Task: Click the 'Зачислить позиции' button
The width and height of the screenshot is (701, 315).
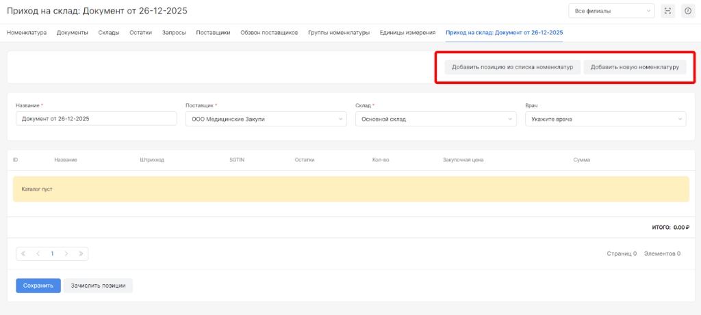Action: pos(98,286)
